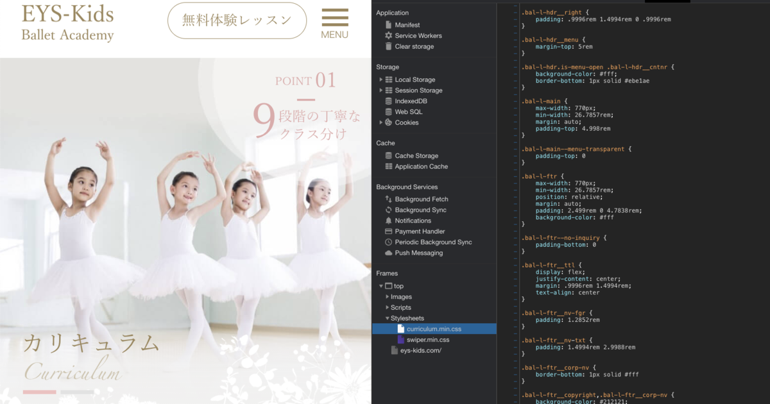Select the top frame window icon

coord(388,286)
